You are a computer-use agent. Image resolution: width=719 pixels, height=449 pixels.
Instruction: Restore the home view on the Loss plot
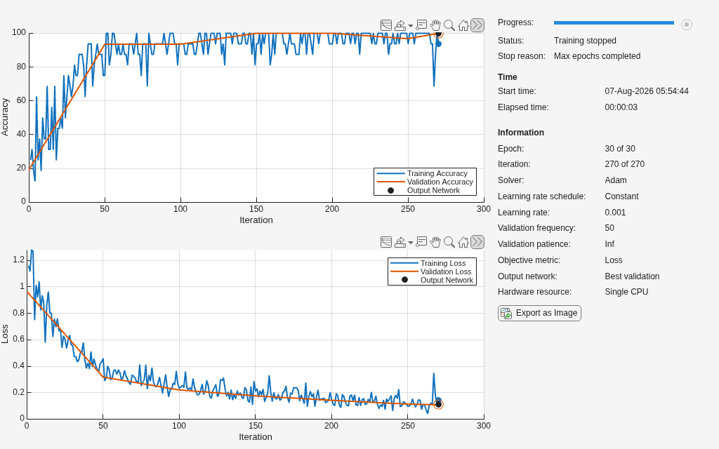pyautogui.click(x=463, y=242)
